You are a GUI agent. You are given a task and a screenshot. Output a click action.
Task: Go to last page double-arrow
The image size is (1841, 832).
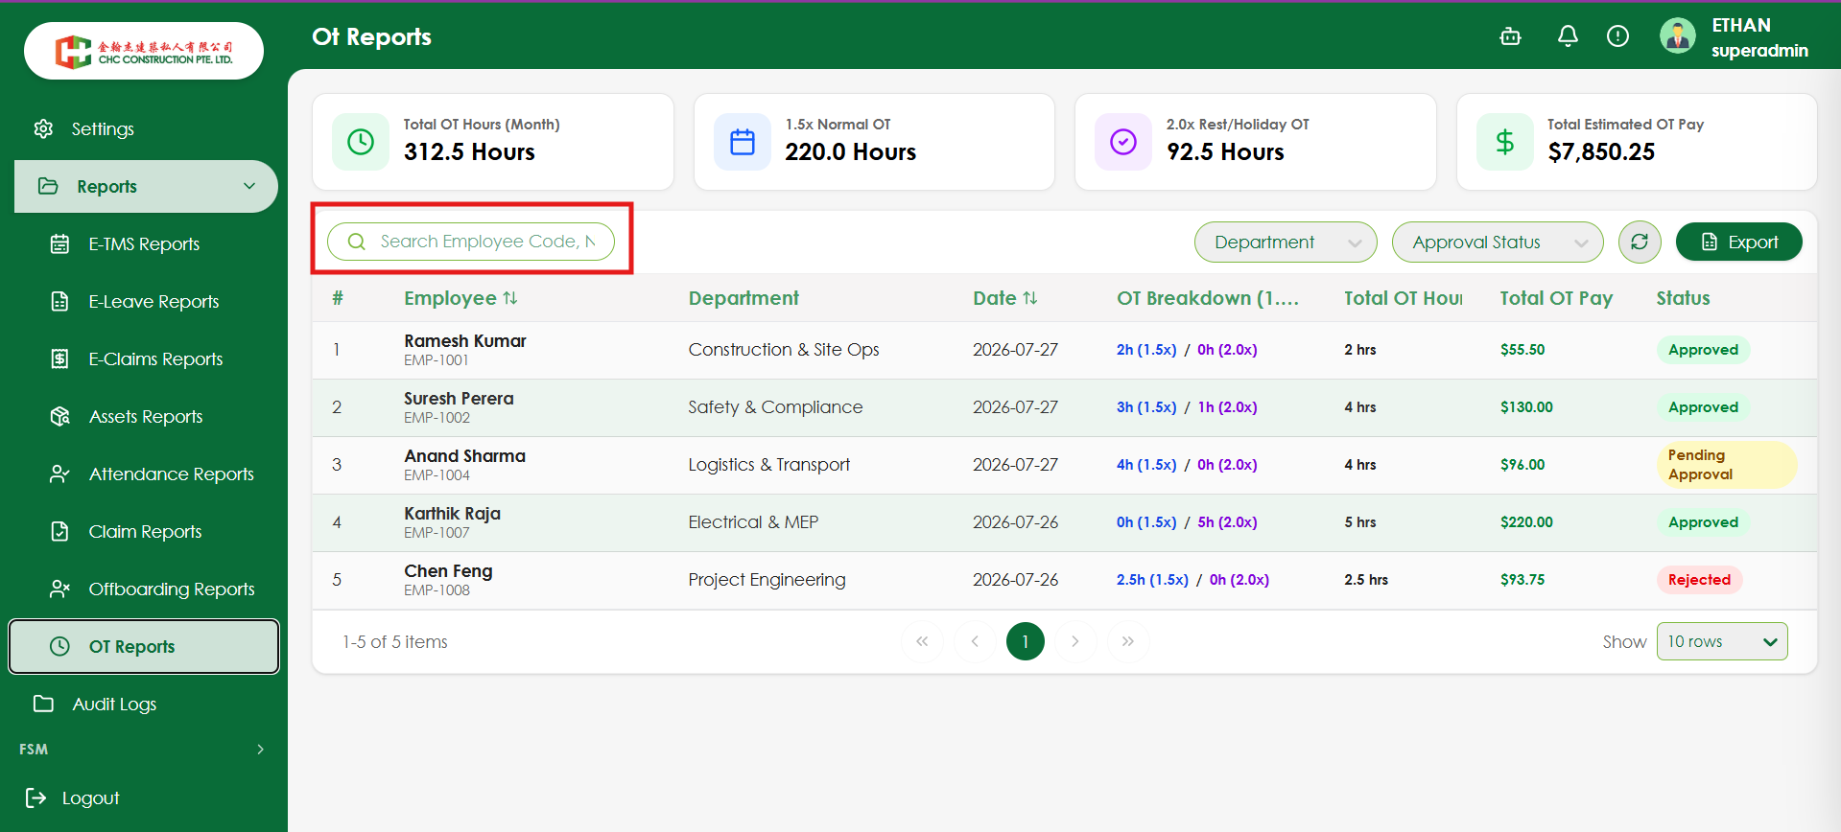point(1128,641)
